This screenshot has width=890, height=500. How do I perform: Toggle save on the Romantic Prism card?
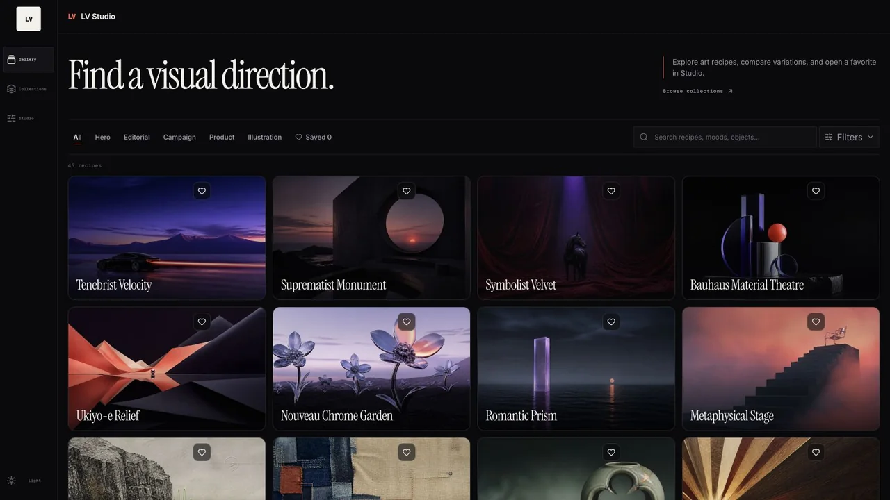611,322
